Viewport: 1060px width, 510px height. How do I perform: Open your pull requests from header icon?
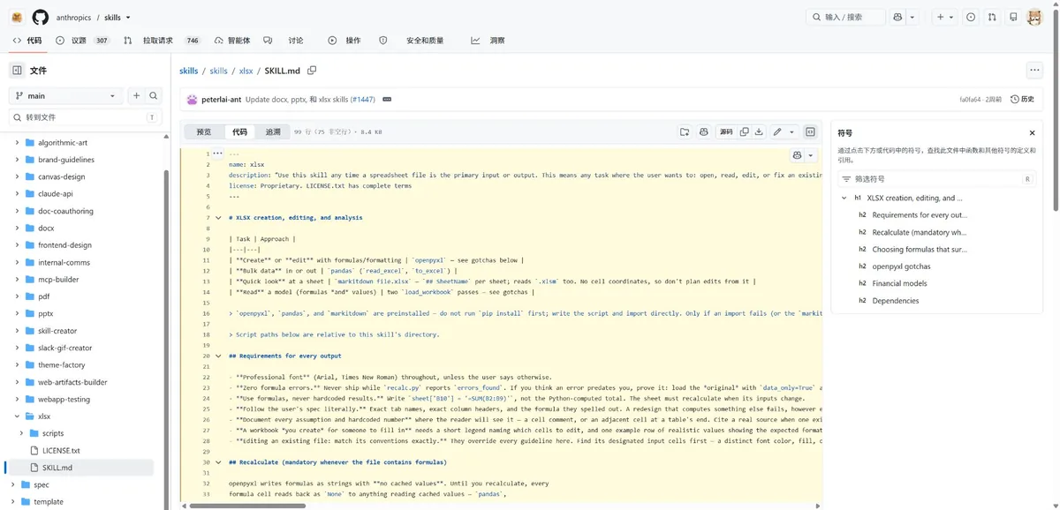click(x=992, y=17)
